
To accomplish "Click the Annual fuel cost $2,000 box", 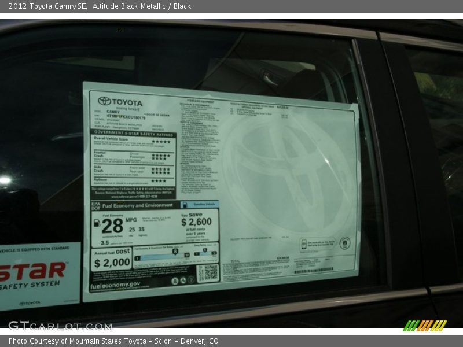I will pos(112,258).
